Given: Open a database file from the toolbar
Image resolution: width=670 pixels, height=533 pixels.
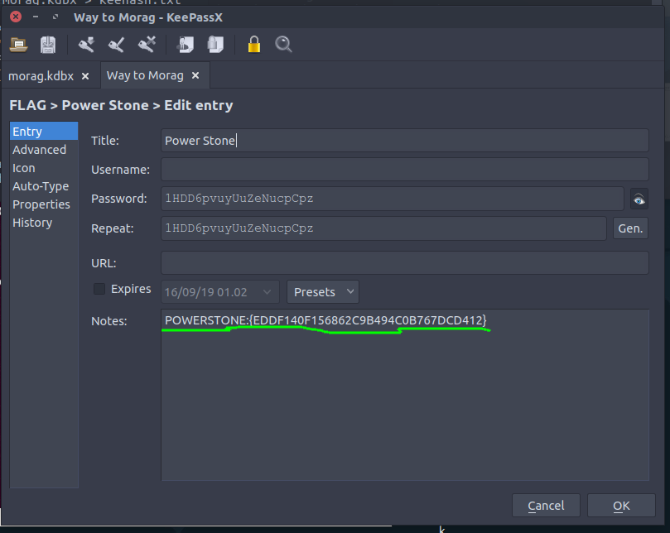Looking at the screenshot, I should pos(18,44).
